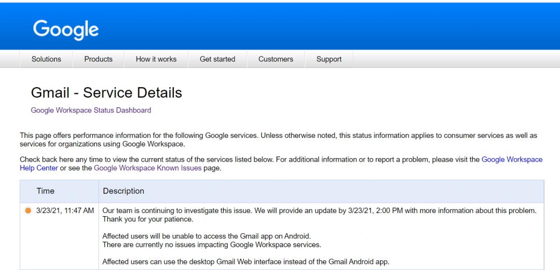Image resolution: width=560 pixels, height=270 pixels.
Task: Click the 'unable to access the Gmail app' line
Action: [206, 236]
